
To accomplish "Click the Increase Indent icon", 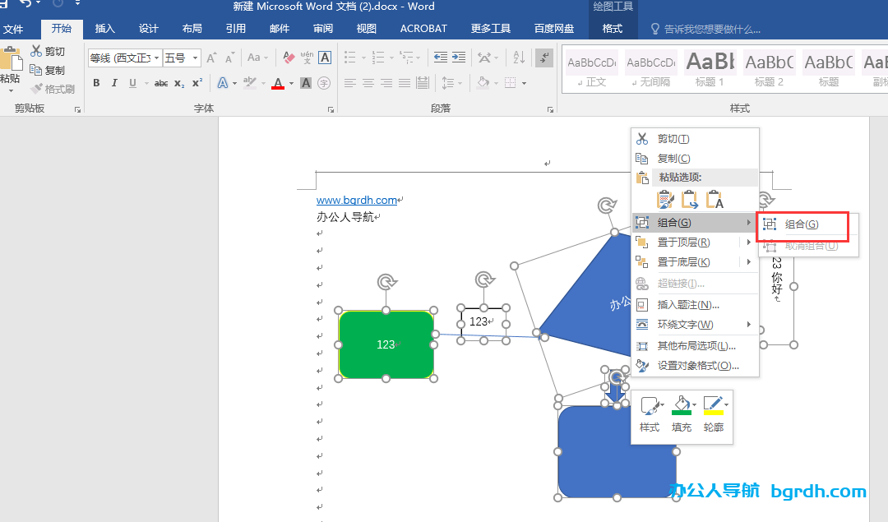I will (460, 58).
